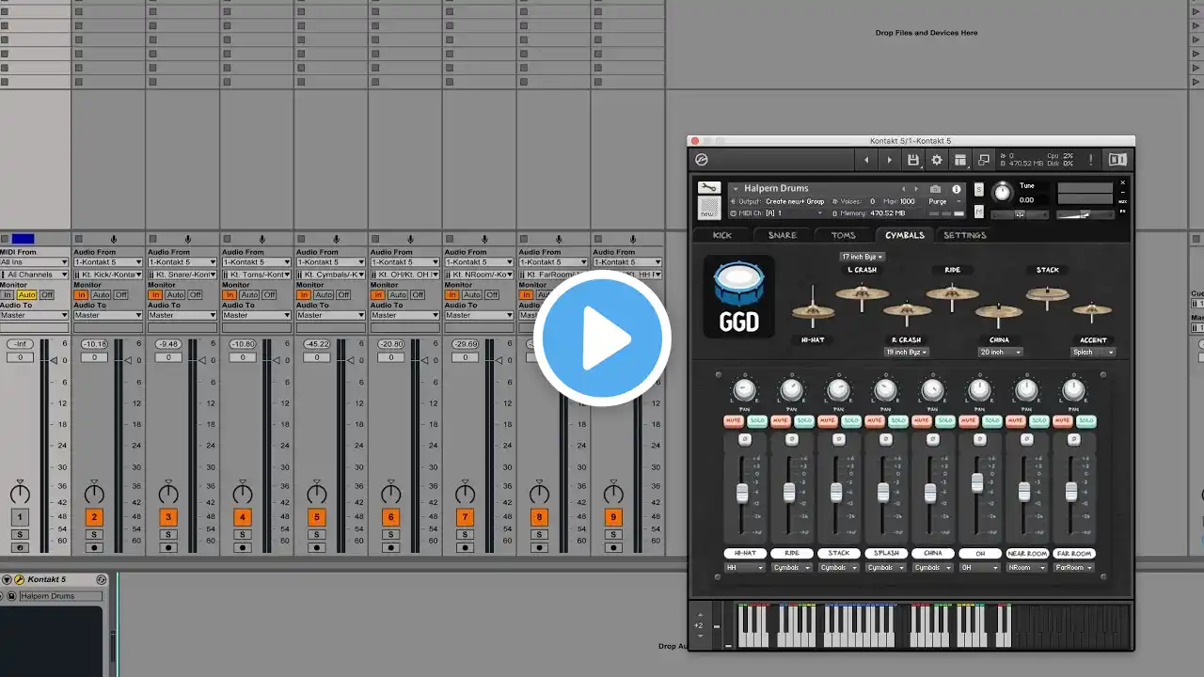
Task: Open OH channel output routing dropdown
Action: click(979, 567)
